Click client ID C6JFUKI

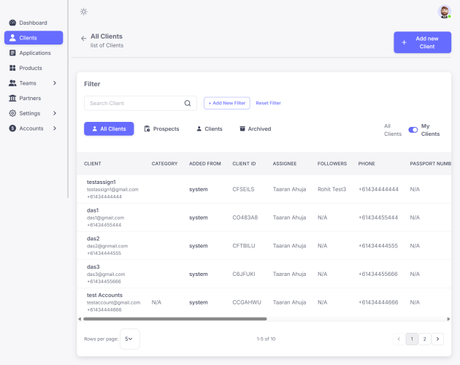pyautogui.click(x=243, y=274)
